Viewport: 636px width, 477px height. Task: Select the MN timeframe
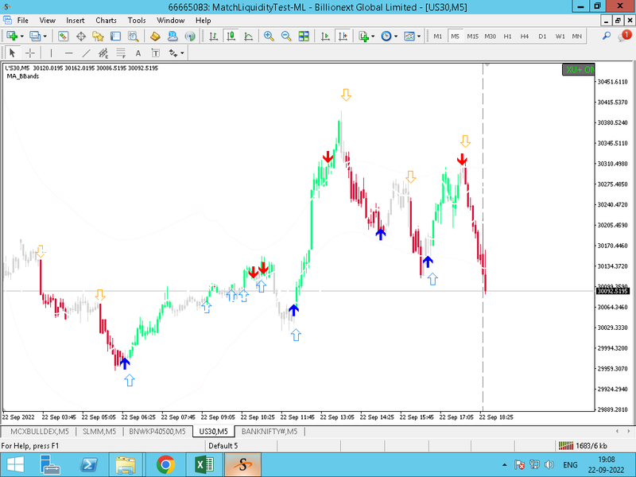(577, 36)
